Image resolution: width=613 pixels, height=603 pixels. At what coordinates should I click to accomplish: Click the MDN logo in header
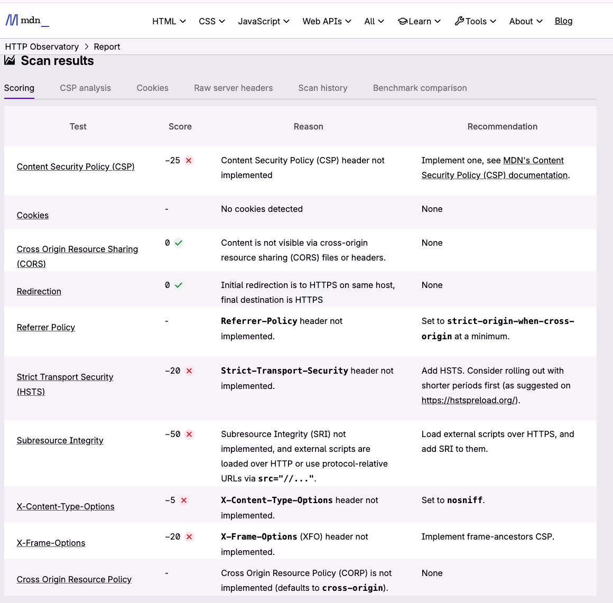click(27, 21)
